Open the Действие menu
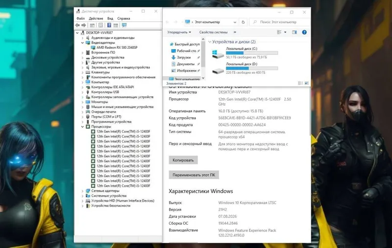This screenshot has height=248, width=392. coord(96,19)
